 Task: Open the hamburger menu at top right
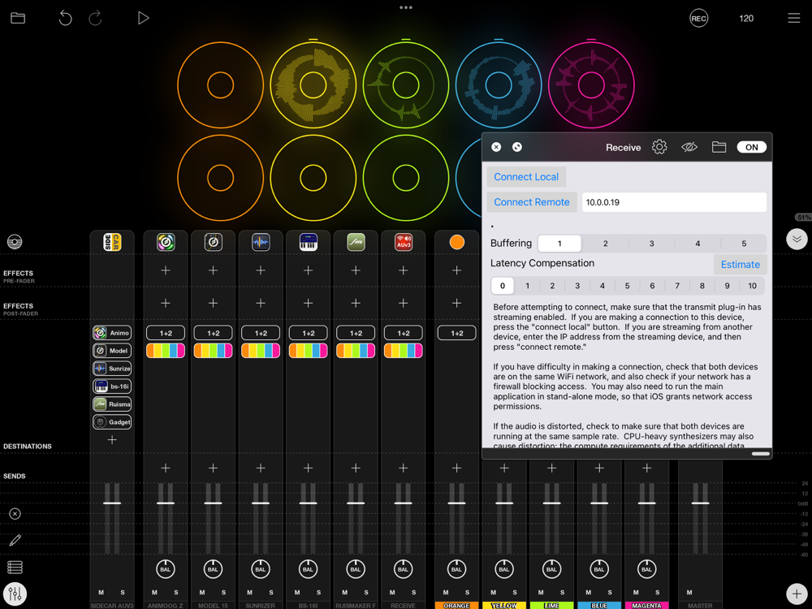pyautogui.click(x=793, y=18)
